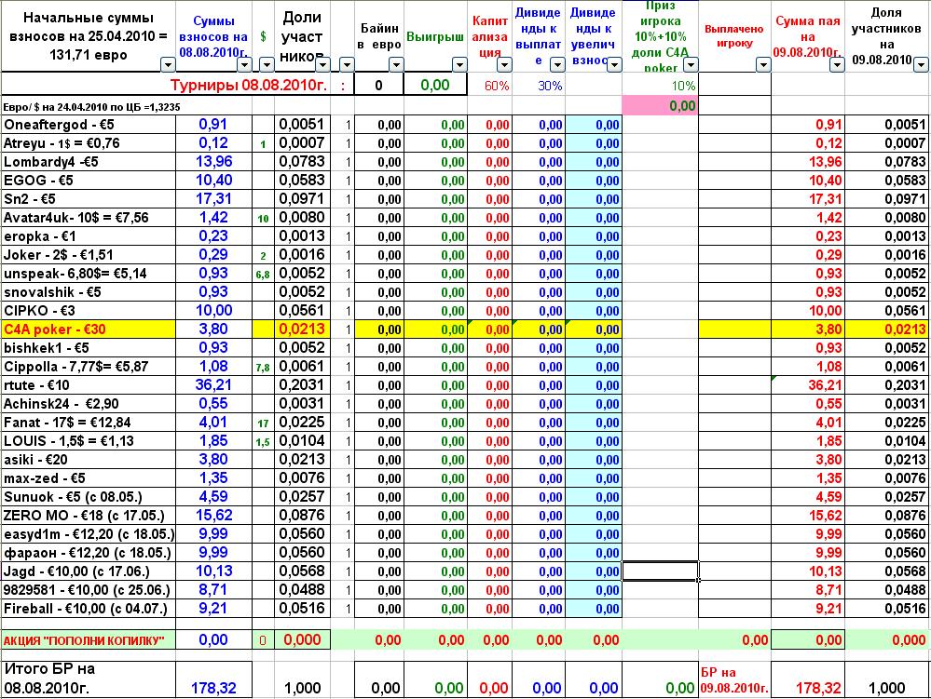Screen dimensions: 931x699
Task: Click easyd1m - €12,20 (с 18.05.) cell
Action: [89, 534]
